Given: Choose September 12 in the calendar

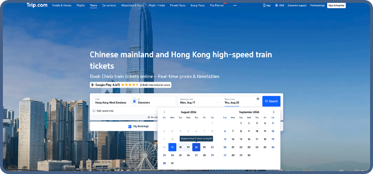Looking at the screenshot, I should 273,131.
